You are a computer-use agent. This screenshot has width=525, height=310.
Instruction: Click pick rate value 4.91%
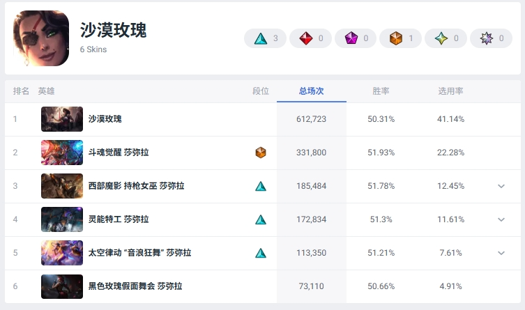point(450,286)
